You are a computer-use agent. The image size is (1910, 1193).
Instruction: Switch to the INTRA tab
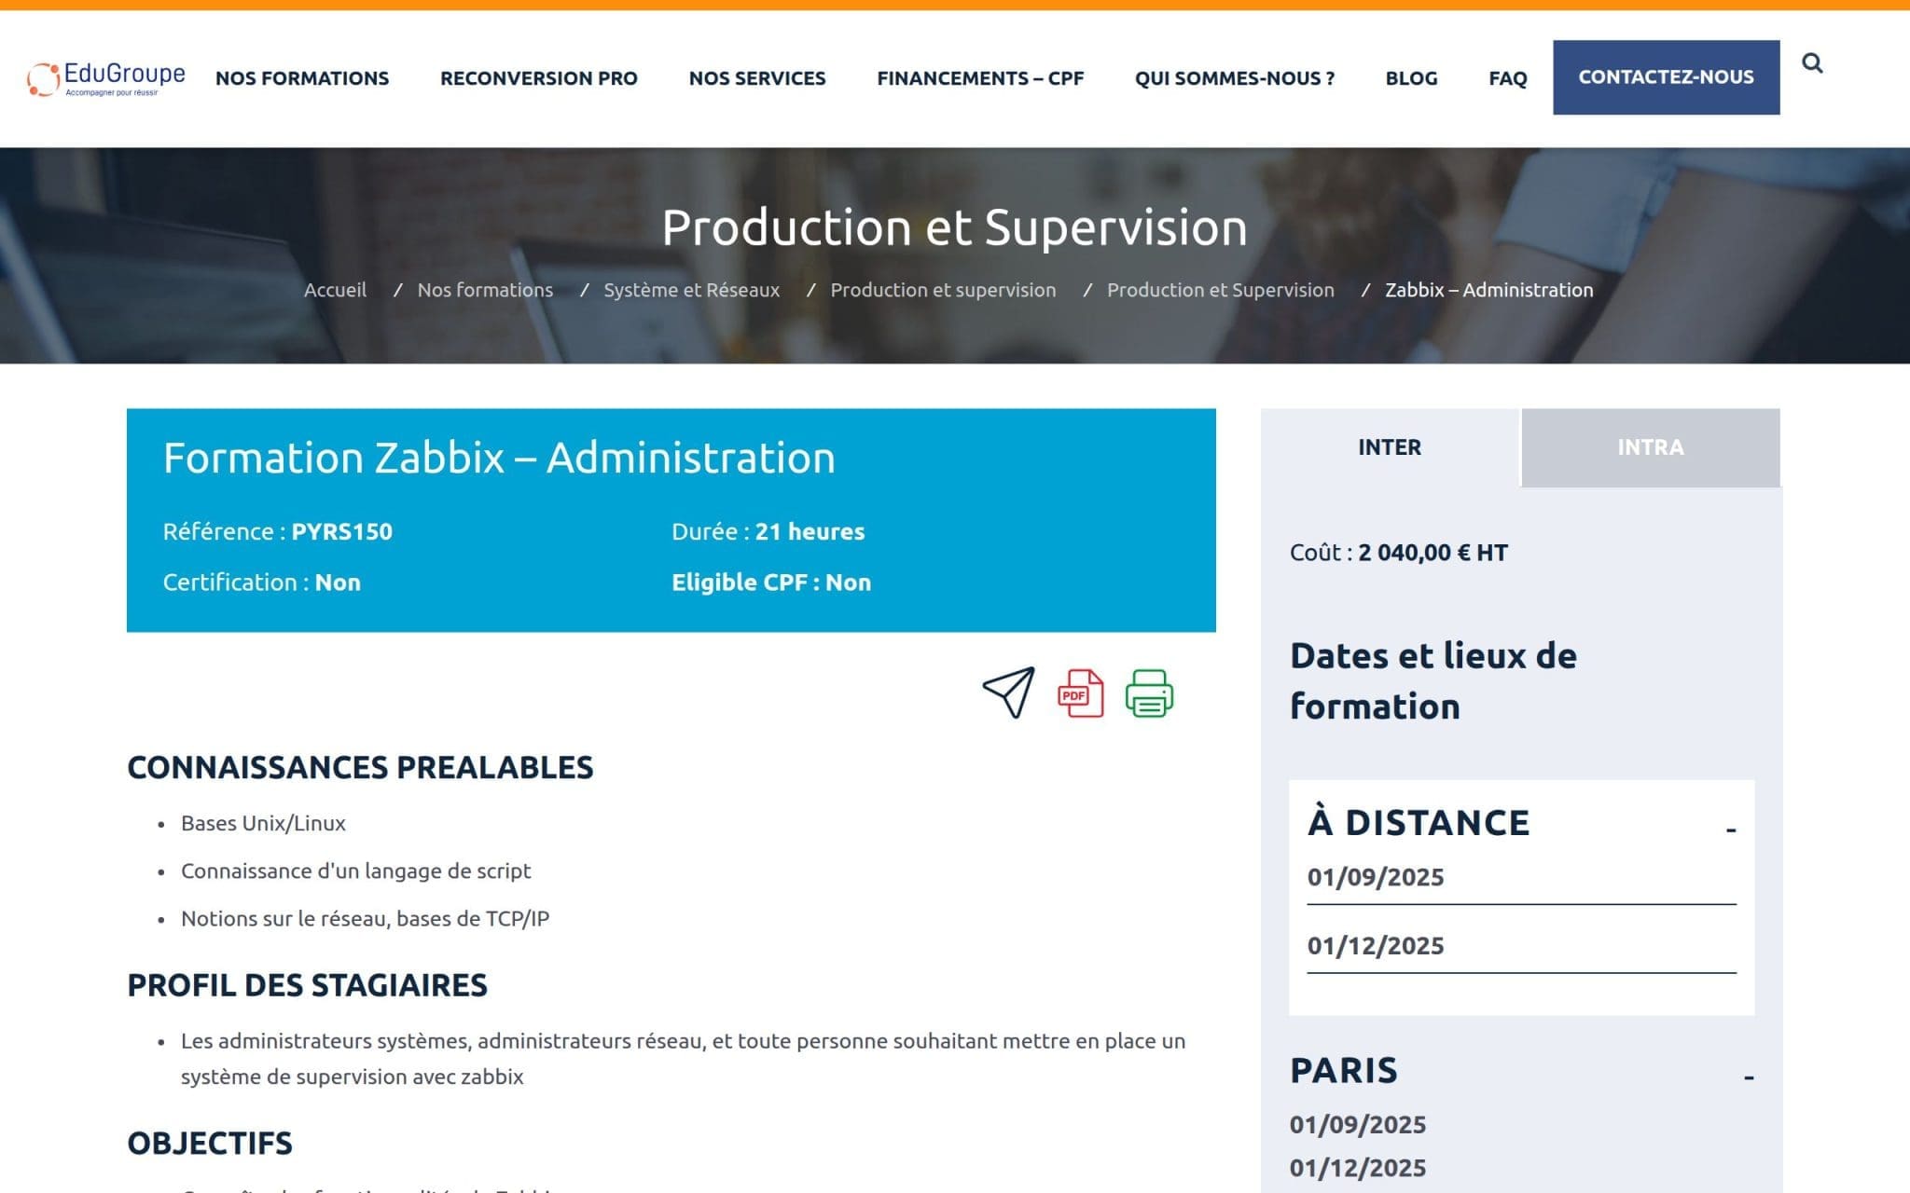tap(1651, 447)
